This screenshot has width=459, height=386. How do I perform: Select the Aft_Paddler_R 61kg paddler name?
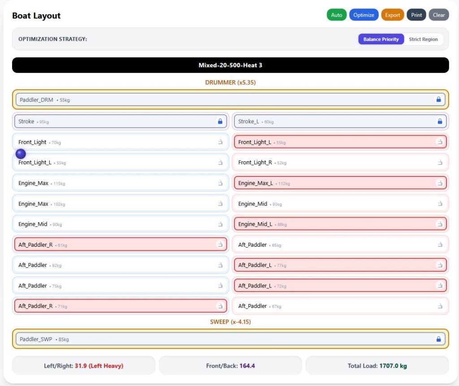click(35, 245)
